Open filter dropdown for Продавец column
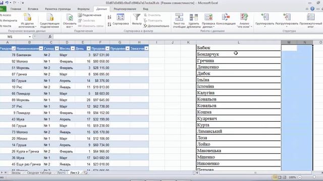 tap(128, 48)
